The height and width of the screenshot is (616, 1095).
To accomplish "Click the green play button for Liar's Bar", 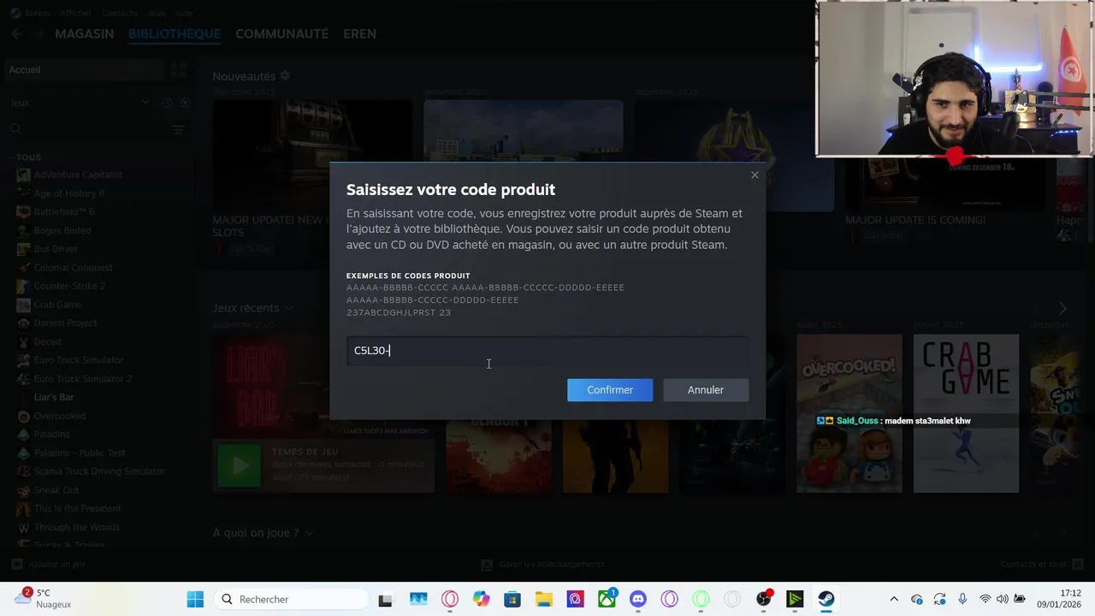I will point(239,465).
